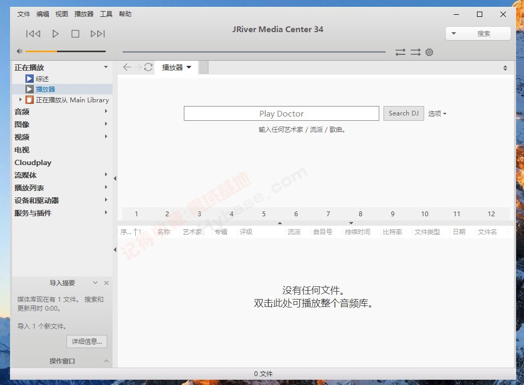This screenshot has height=385, width=524.
Task: Click the search box dropdown arrow
Action: coord(454,33)
